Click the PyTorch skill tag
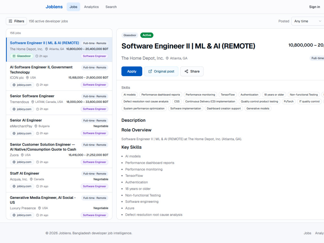The image size is (324, 243). (x=289, y=102)
